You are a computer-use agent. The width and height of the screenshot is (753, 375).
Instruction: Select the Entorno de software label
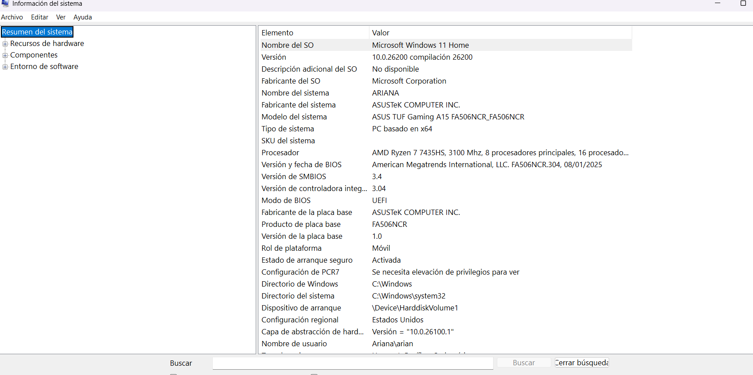pos(44,66)
